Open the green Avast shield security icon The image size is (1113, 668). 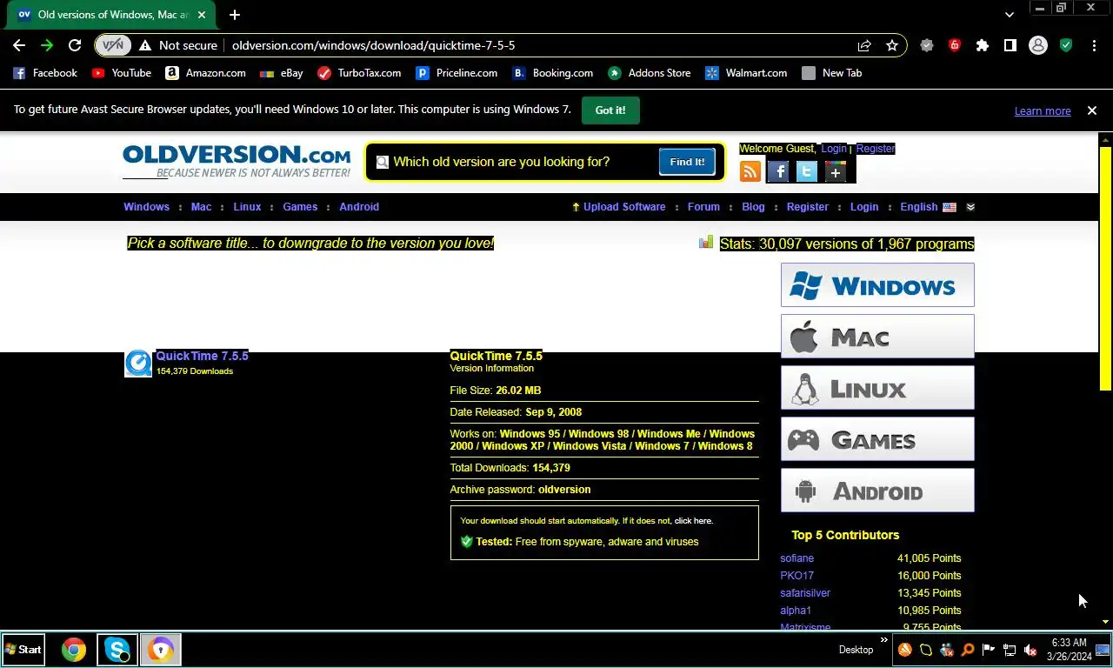[1066, 45]
